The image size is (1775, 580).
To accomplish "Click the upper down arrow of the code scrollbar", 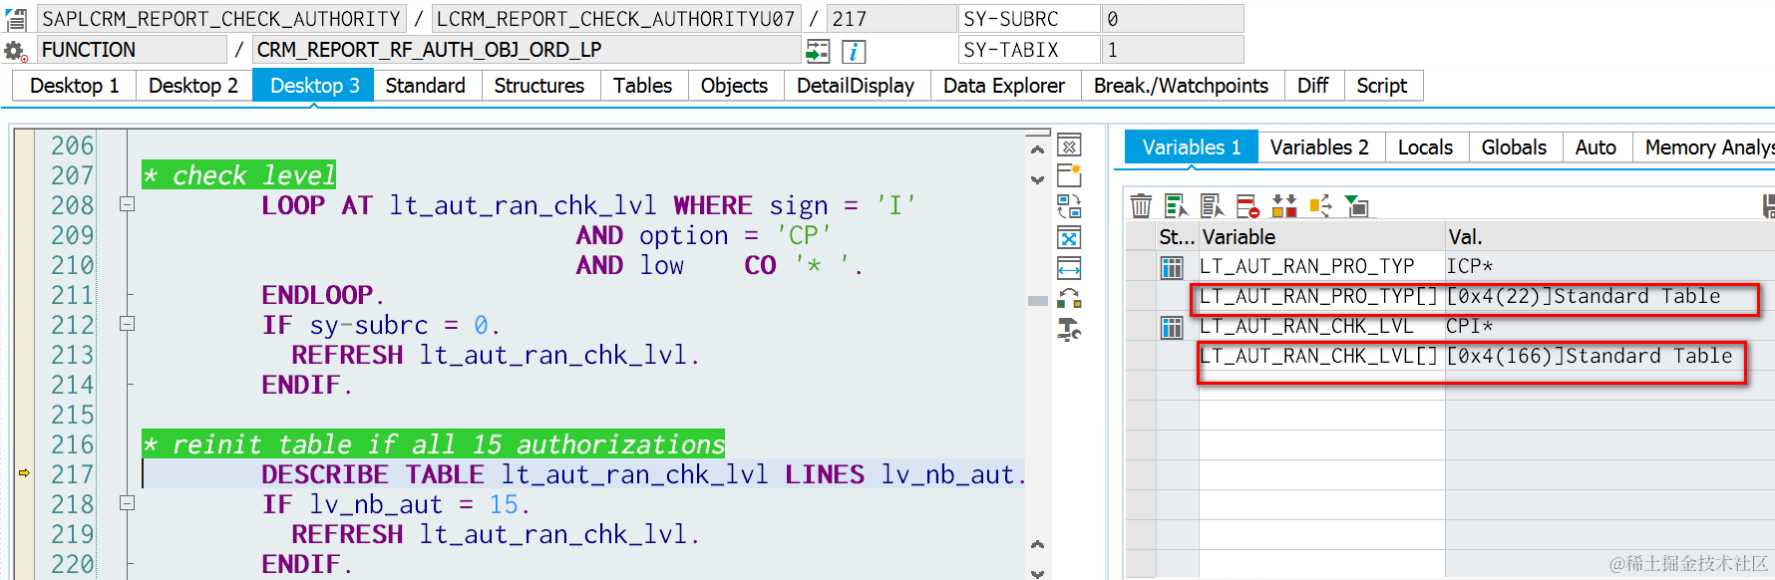I will click(x=1037, y=179).
